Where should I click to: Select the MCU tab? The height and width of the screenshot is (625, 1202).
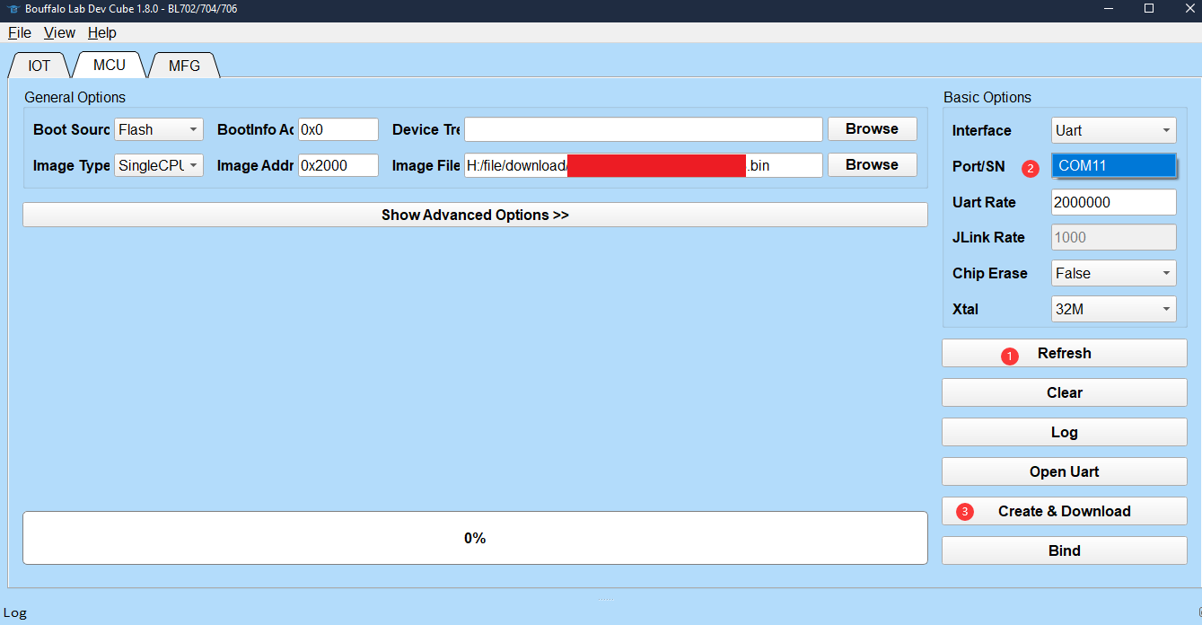(x=110, y=65)
